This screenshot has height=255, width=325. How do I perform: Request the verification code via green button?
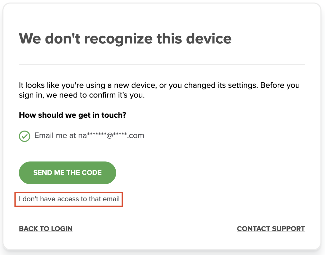coord(67,173)
